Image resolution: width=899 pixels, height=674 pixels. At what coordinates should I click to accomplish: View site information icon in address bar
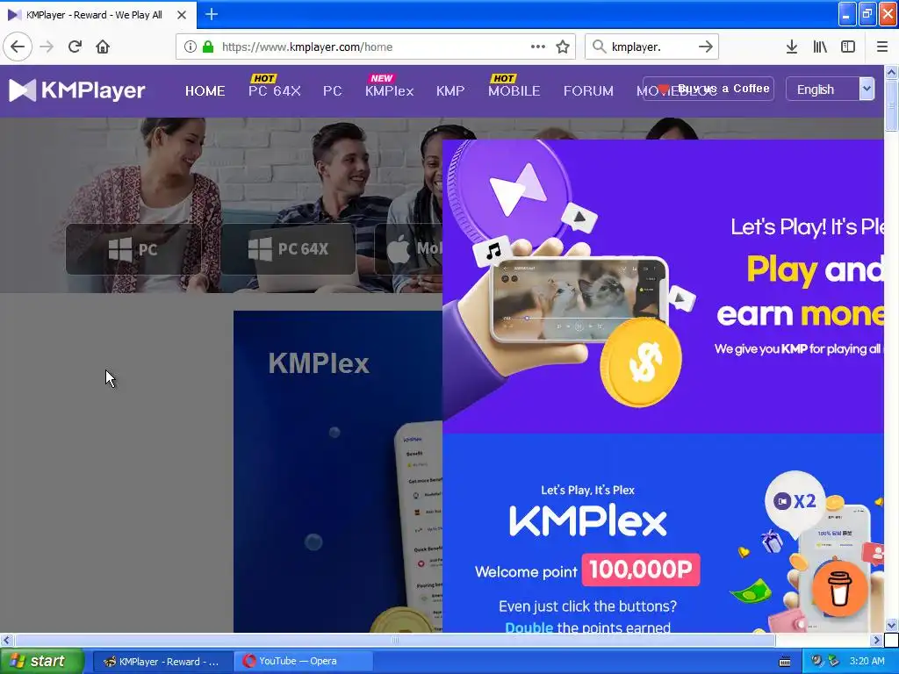191,47
